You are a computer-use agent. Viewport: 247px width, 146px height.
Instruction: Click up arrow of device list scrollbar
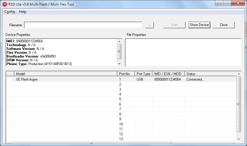tap(239, 74)
